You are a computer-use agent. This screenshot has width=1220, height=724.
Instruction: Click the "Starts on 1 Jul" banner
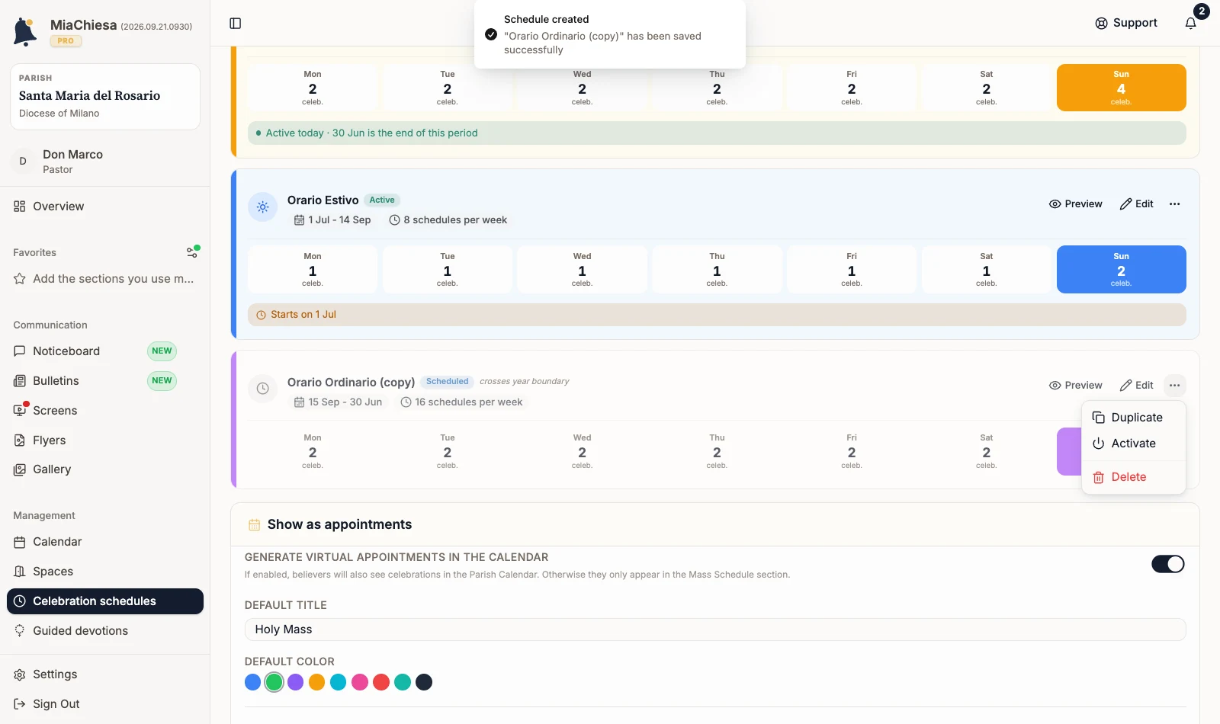tap(717, 315)
